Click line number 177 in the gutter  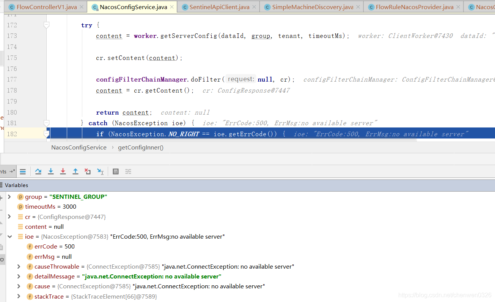pyautogui.click(x=12, y=79)
